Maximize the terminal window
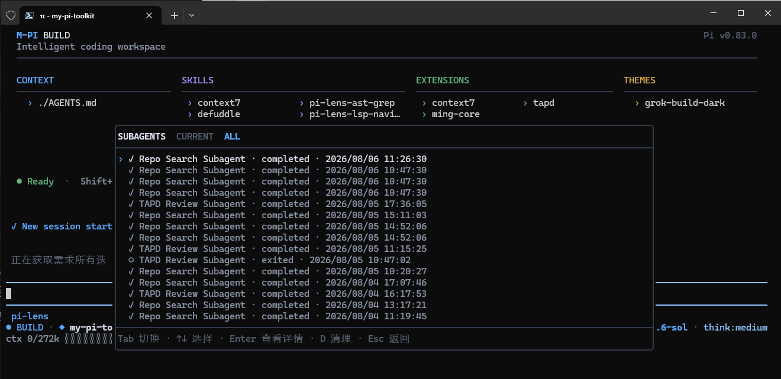Viewport: 781px width, 379px height. click(740, 12)
